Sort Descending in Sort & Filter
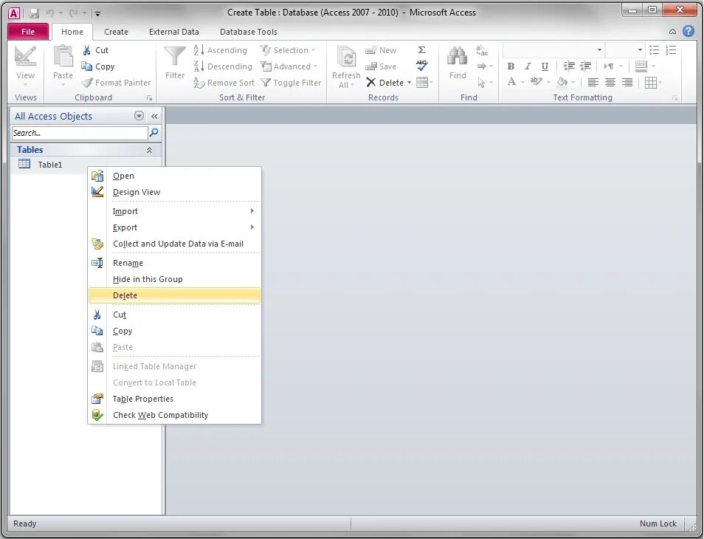 point(223,66)
